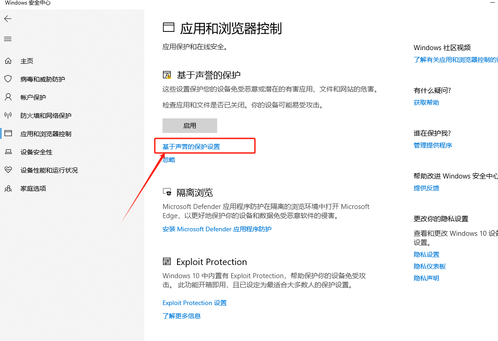Open the 管理提供程序 link
The width and height of the screenshot is (498, 341).
[x=432, y=145]
